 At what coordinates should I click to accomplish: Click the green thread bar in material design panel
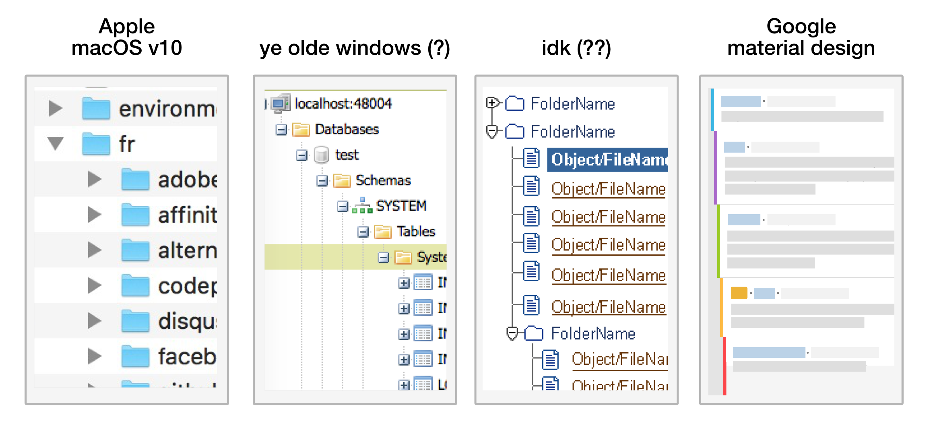(718, 241)
